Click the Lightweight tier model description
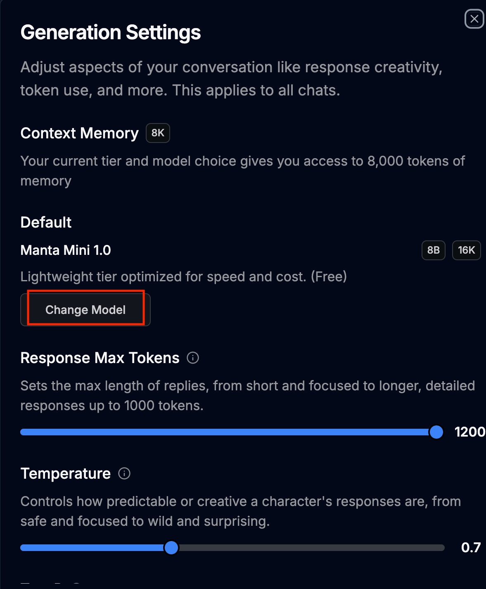 [183, 276]
